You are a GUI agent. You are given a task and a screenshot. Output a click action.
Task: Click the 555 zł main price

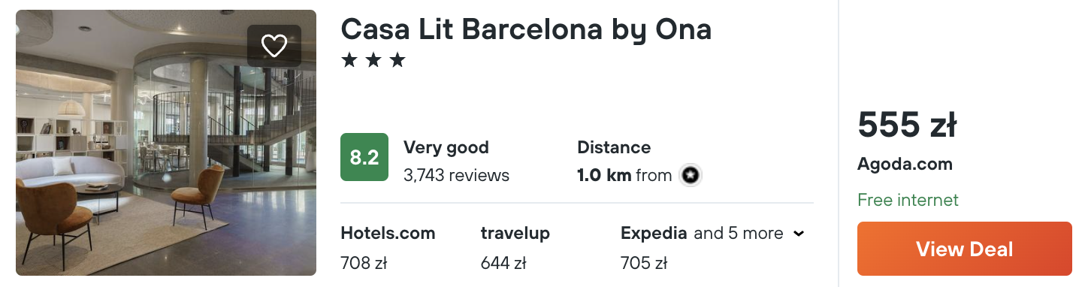pyautogui.click(x=907, y=125)
